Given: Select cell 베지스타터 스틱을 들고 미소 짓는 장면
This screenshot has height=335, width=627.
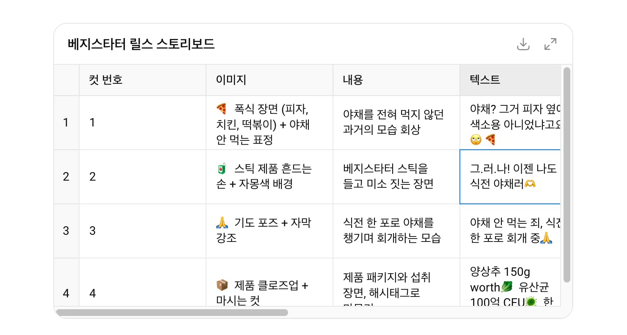Looking at the screenshot, I should pyautogui.click(x=396, y=177).
